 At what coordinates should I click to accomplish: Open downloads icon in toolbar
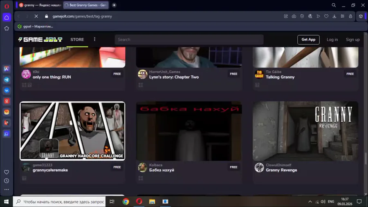[334, 16]
